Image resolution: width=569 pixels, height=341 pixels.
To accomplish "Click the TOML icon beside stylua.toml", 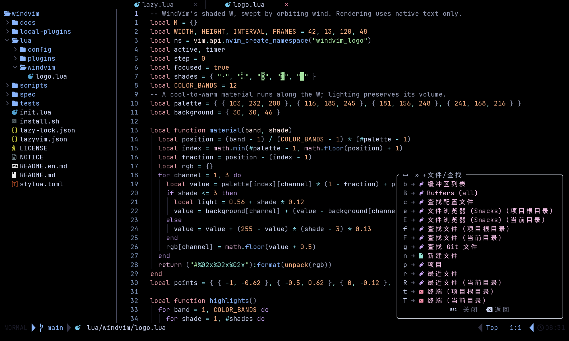I will click(15, 184).
